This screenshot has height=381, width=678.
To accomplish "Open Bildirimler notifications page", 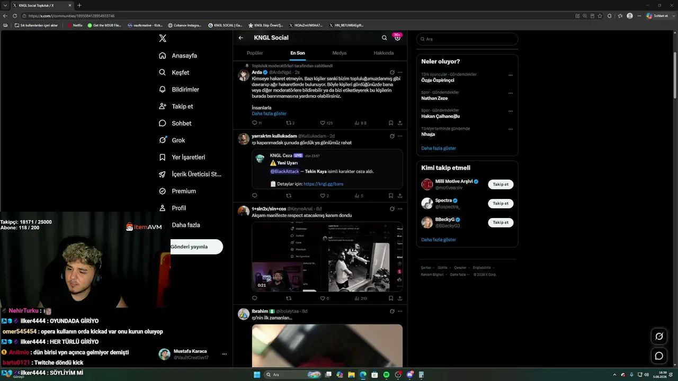I will [x=179, y=89].
